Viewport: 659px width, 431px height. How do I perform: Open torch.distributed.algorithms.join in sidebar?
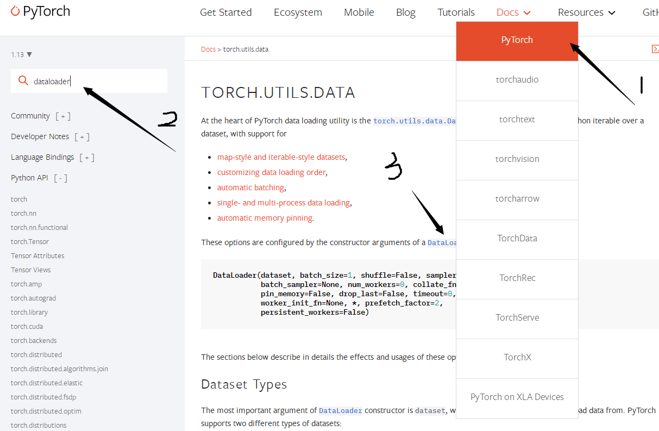click(x=59, y=369)
